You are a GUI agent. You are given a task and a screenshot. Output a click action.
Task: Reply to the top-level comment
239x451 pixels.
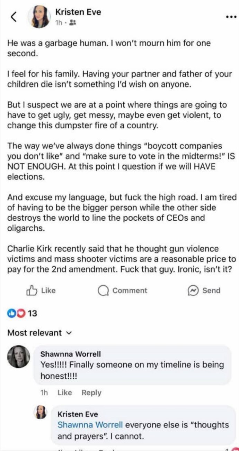click(91, 393)
